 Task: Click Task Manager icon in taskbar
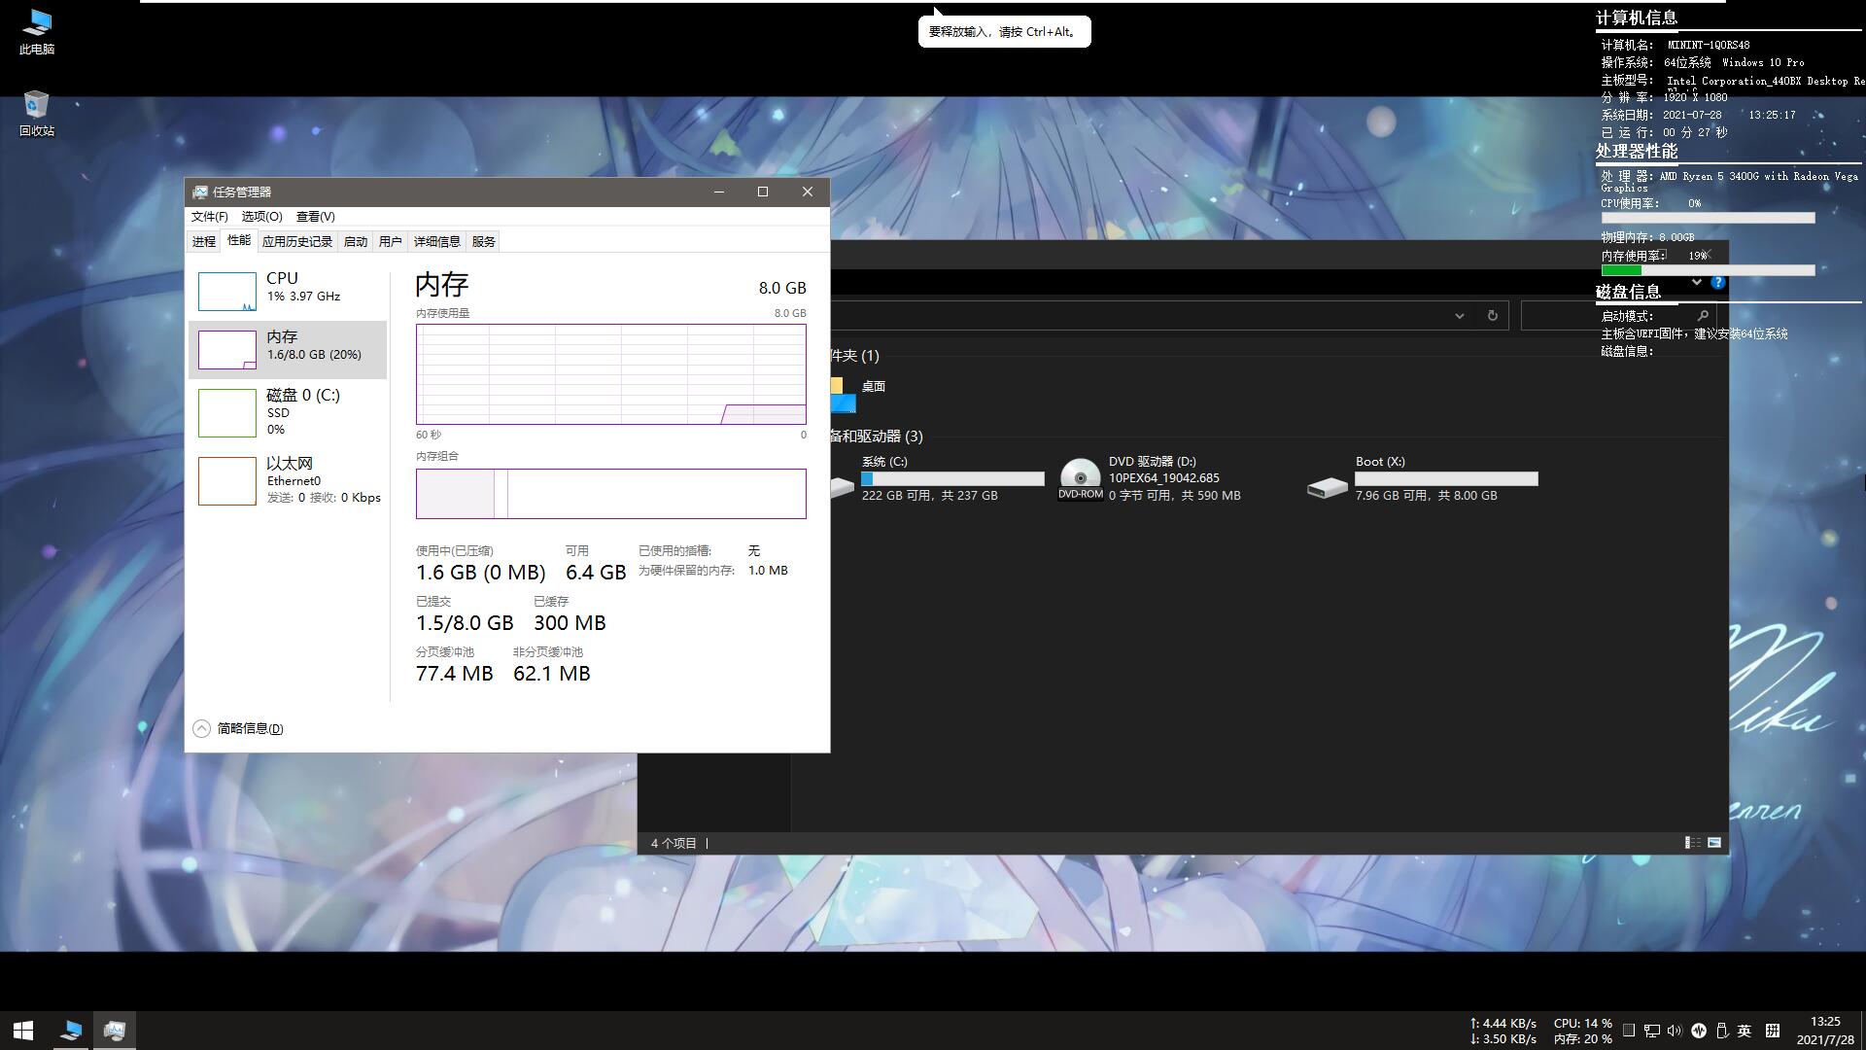(x=115, y=1031)
